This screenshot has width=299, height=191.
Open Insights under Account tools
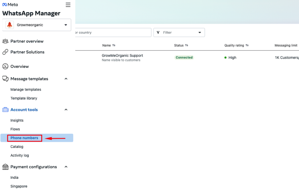click(x=17, y=120)
